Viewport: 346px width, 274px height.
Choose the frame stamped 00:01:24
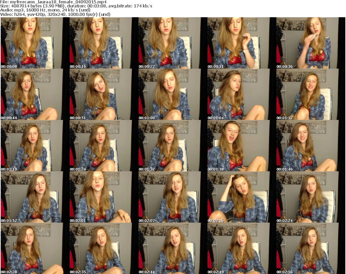[104, 146]
